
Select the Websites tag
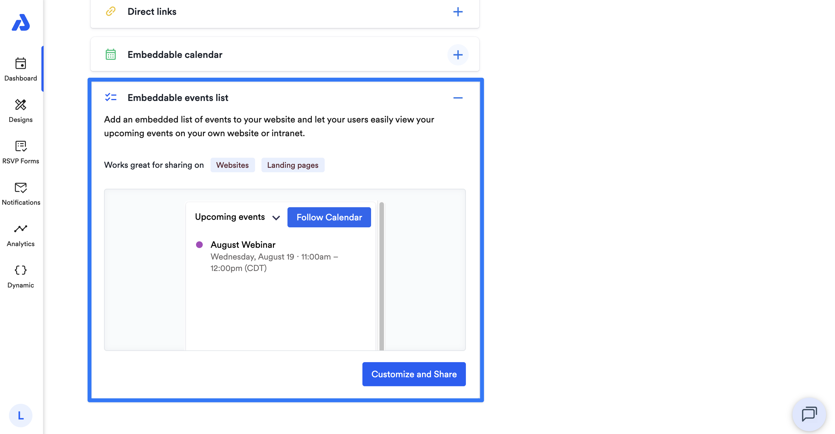pyautogui.click(x=232, y=165)
